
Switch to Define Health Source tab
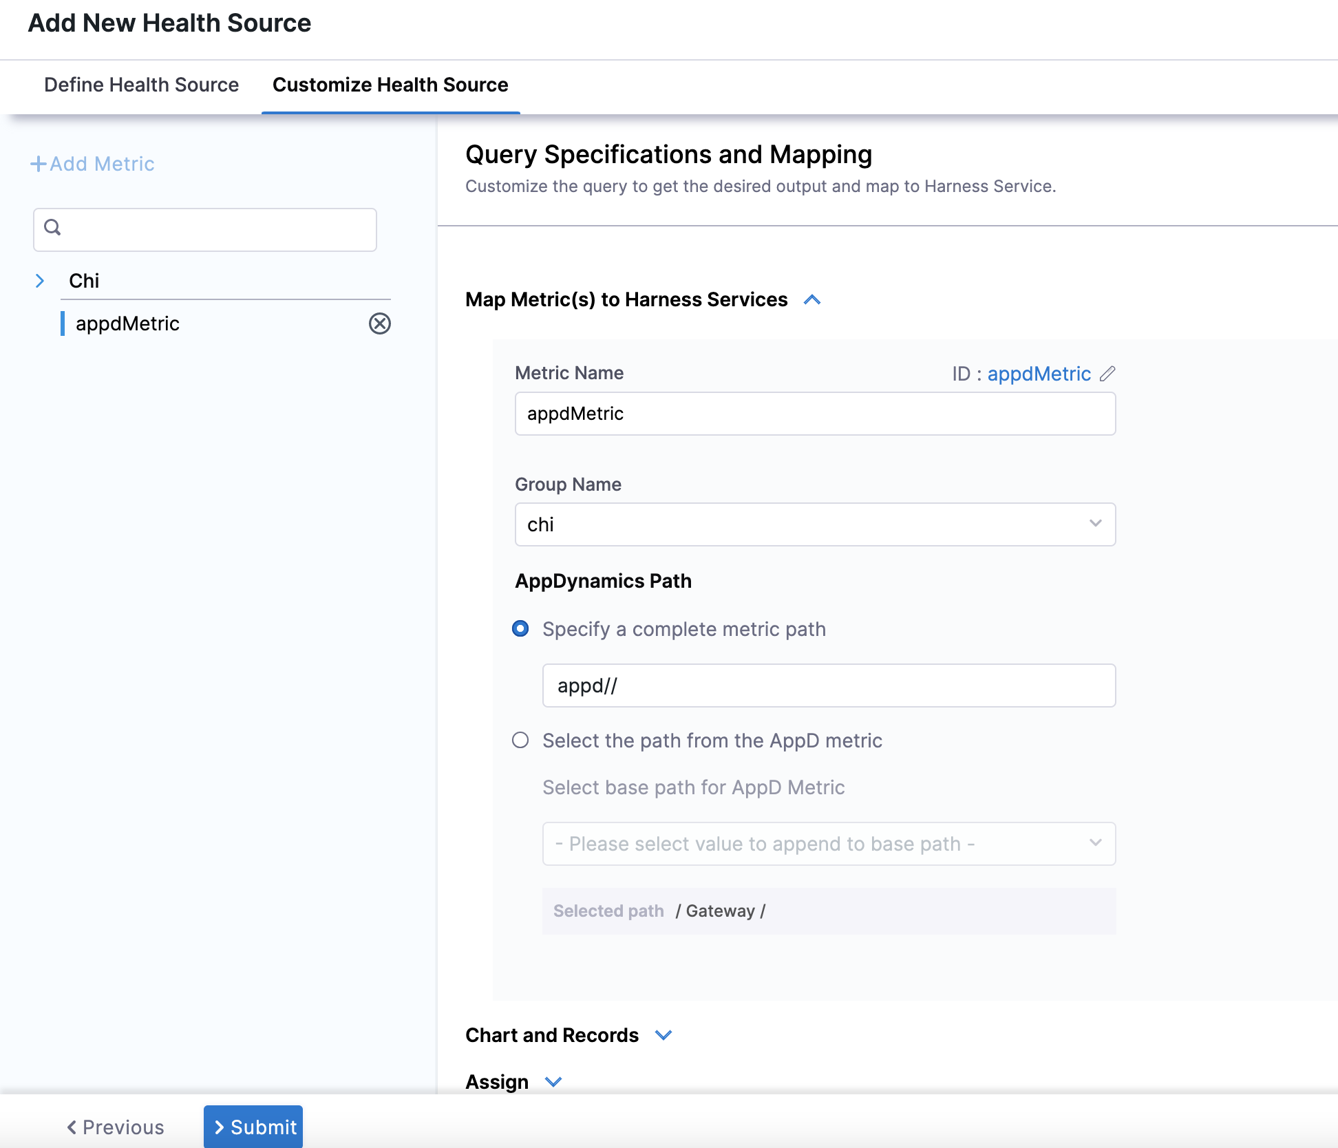coord(141,85)
